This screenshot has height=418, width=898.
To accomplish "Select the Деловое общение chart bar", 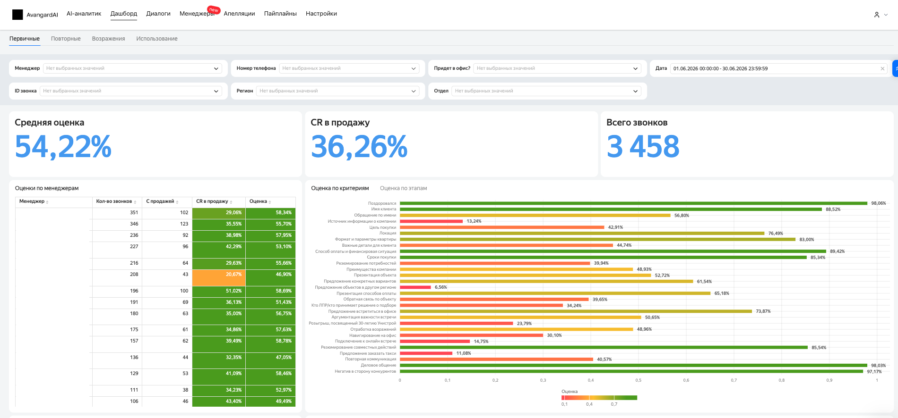I will [x=633, y=365].
